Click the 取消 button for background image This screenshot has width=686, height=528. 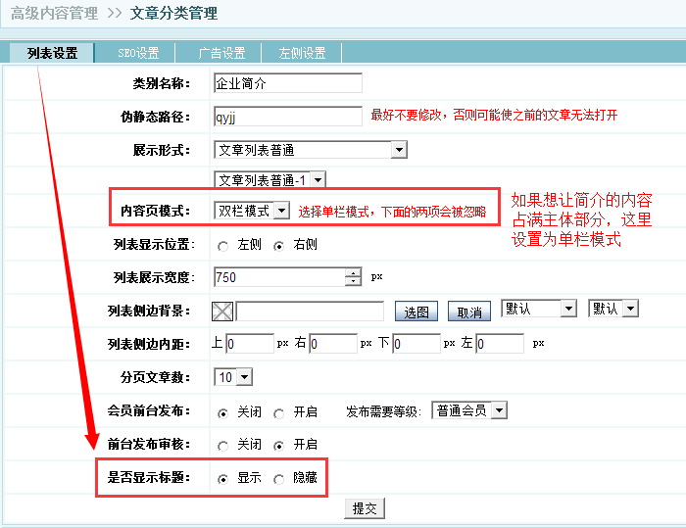point(469,312)
